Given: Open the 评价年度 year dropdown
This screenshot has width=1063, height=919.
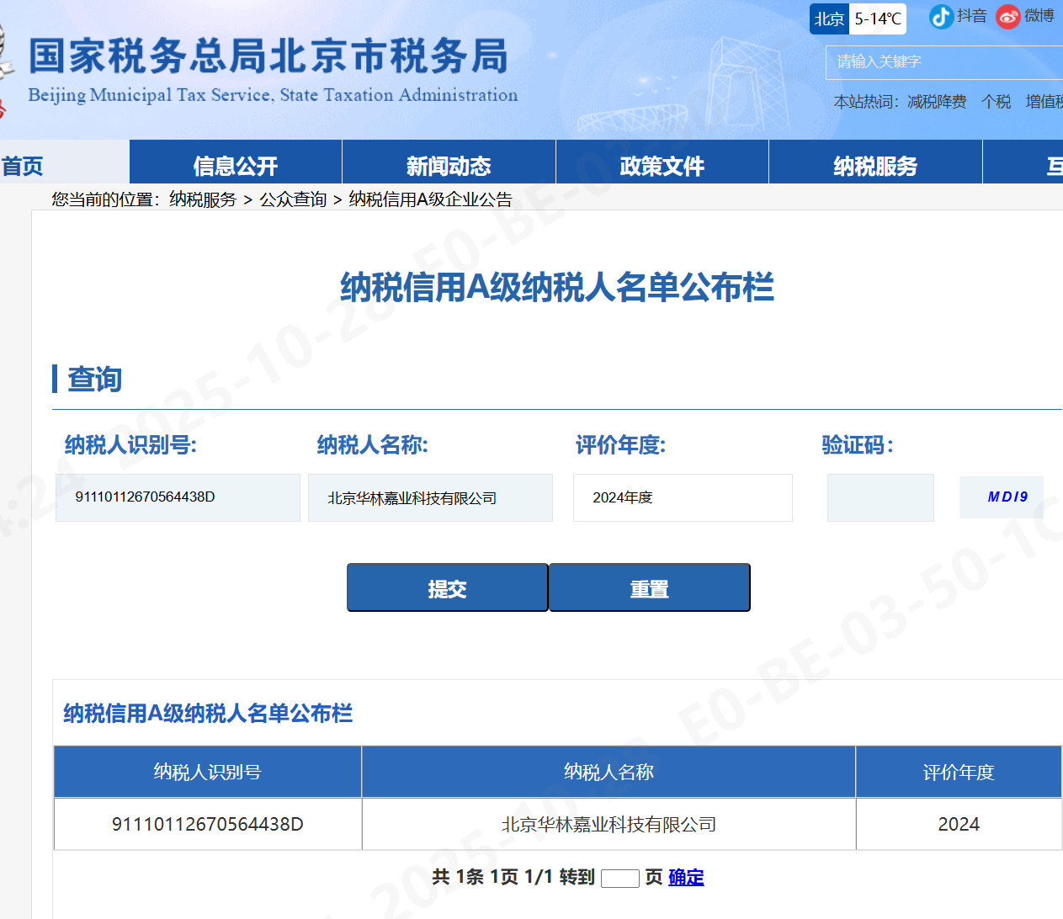Looking at the screenshot, I should pos(683,497).
